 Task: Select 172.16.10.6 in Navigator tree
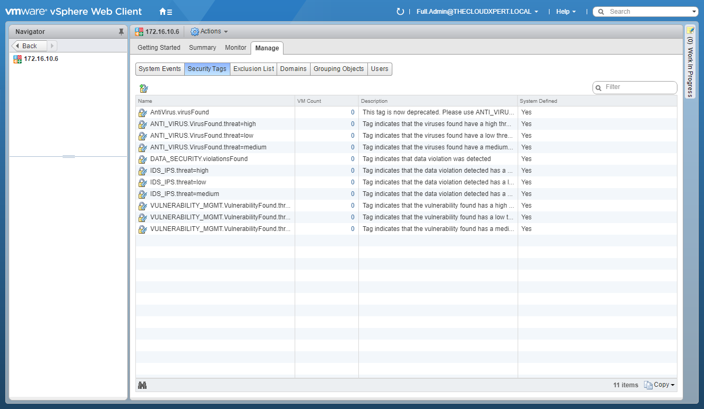pos(40,59)
